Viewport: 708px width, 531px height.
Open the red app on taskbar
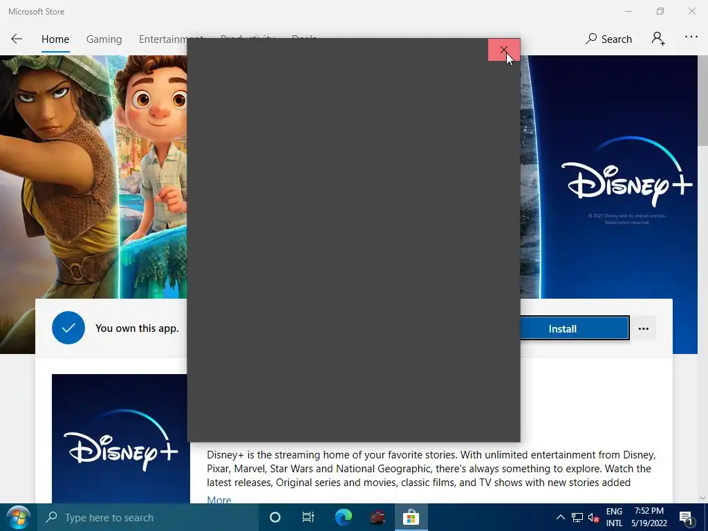(x=378, y=517)
